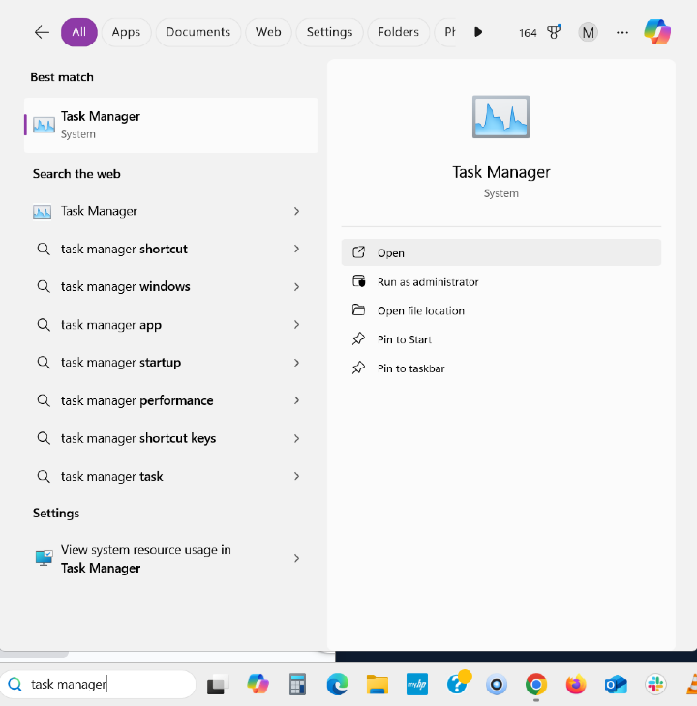Expand task manager performance suggestion chevron
The height and width of the screenshot is (706, 697).
(296, 400)
